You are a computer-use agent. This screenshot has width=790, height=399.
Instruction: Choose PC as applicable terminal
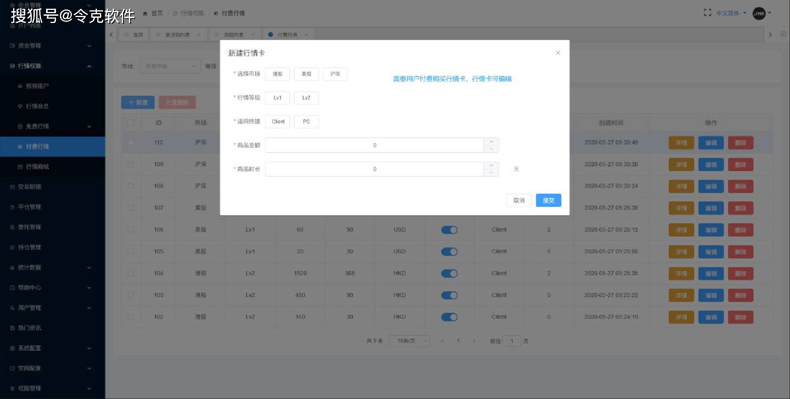pos(306,121)
